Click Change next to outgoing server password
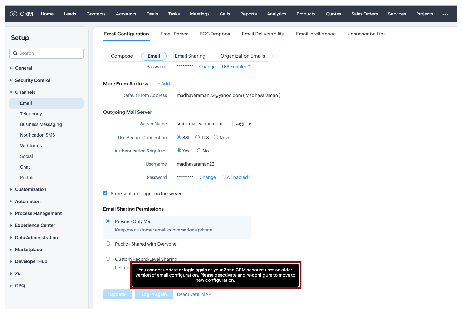 (208, 177)
